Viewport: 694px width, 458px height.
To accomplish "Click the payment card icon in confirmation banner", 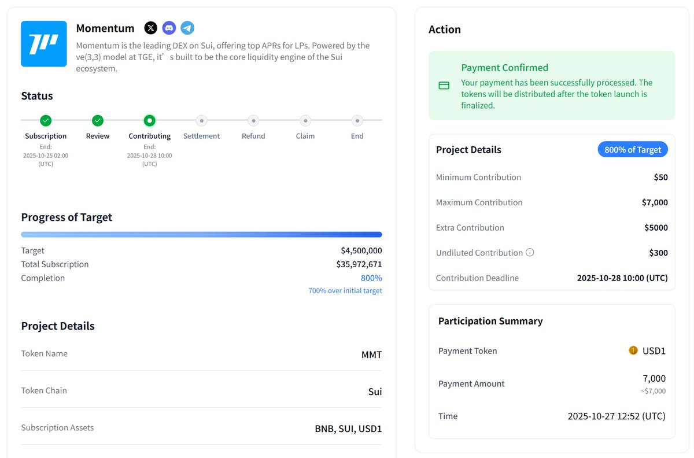I will [444, 86].
